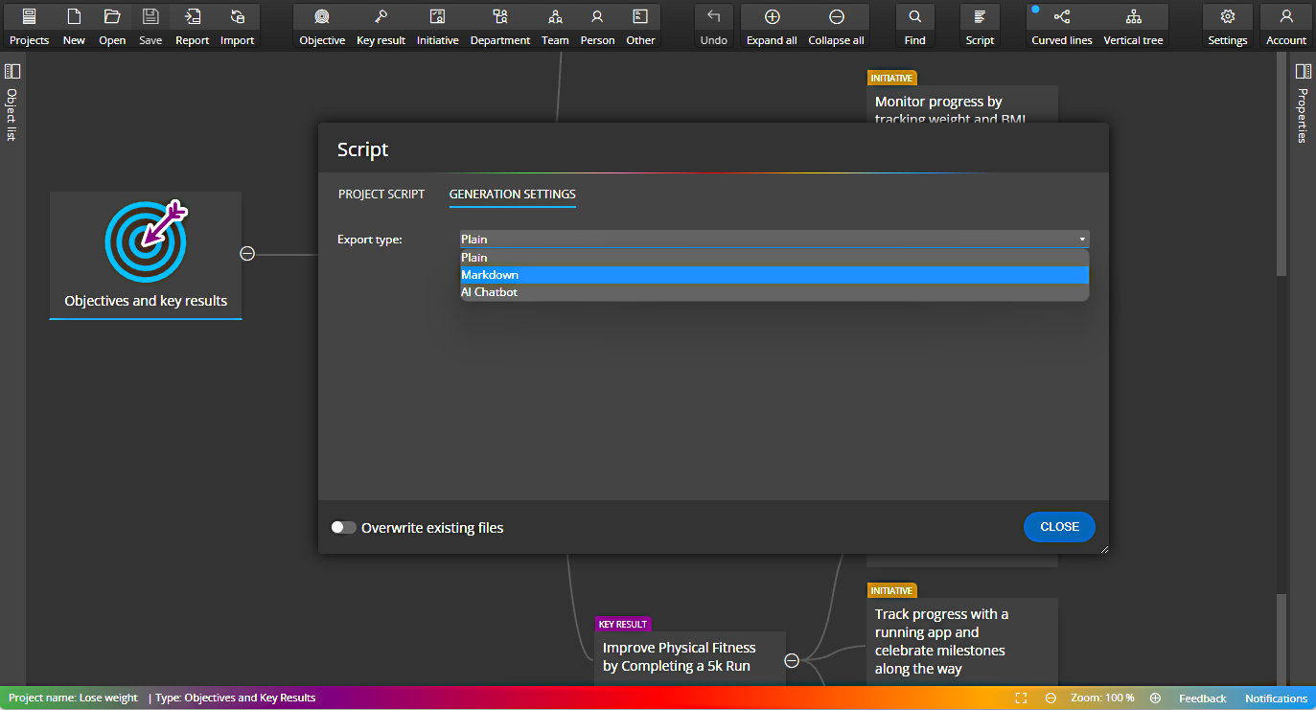Collapse all nodes
1316x710 pixels.
pos(836,26)
